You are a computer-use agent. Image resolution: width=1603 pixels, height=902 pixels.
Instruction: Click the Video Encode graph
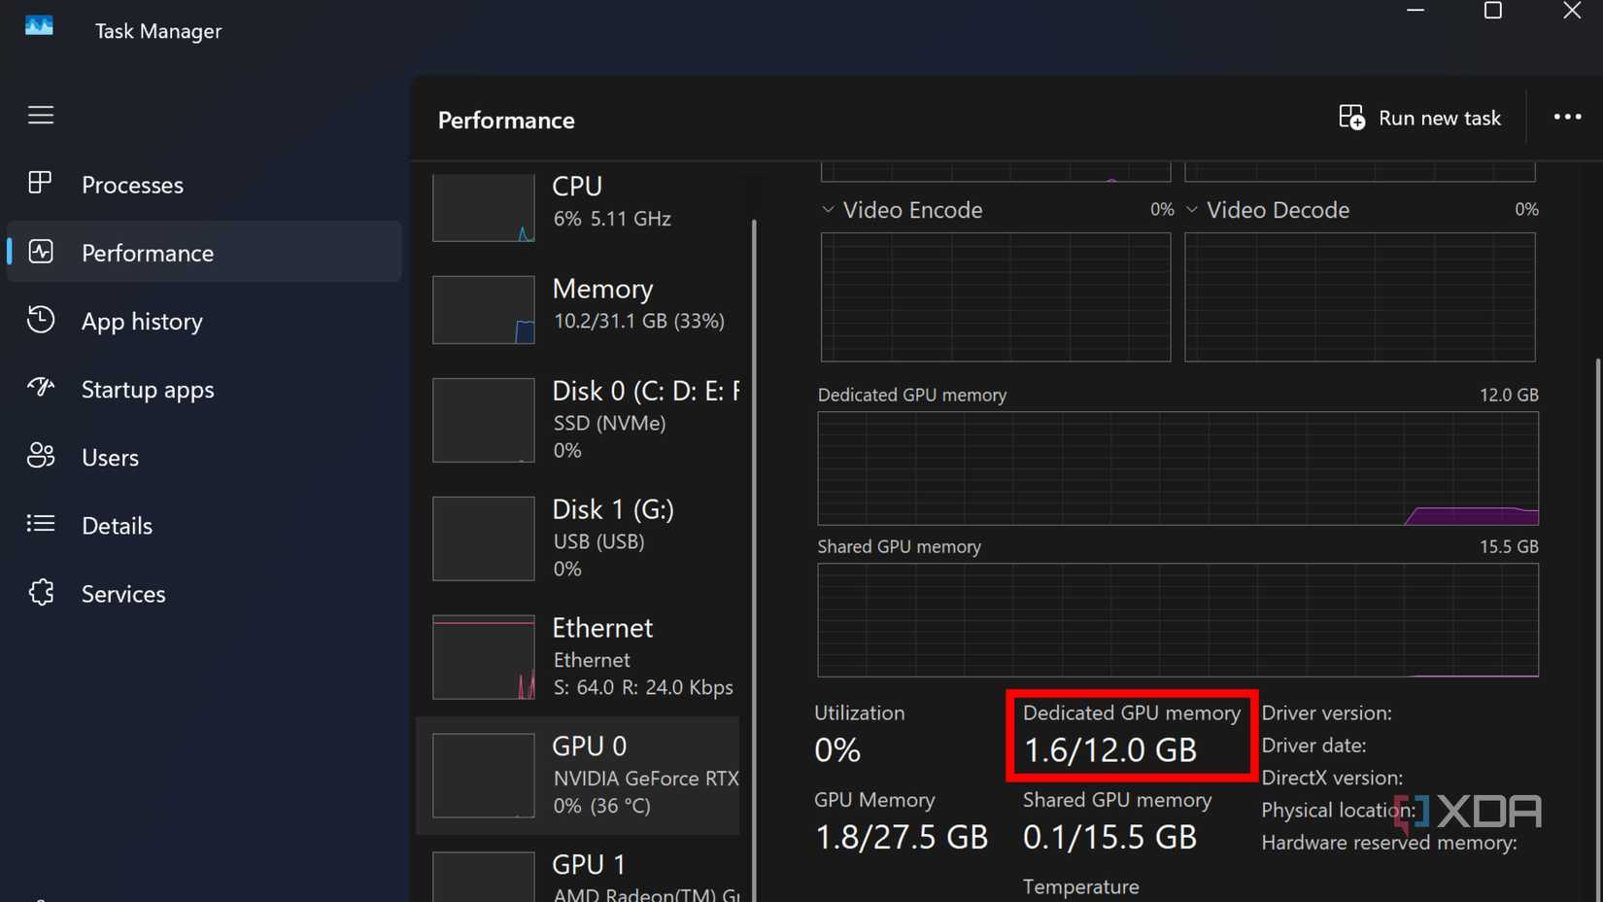click(996, 297)
